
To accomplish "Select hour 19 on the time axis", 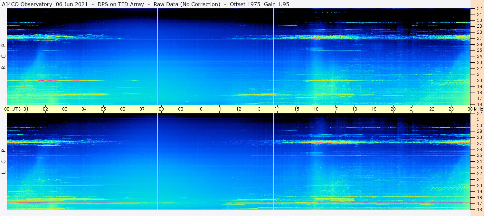I will coord(374,109).
